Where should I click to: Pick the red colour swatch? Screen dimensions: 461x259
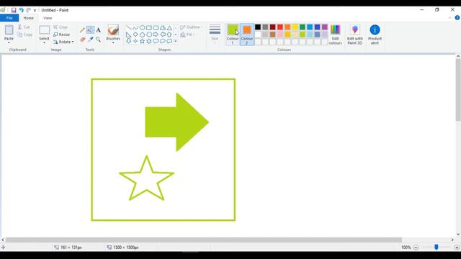point(280,27)
